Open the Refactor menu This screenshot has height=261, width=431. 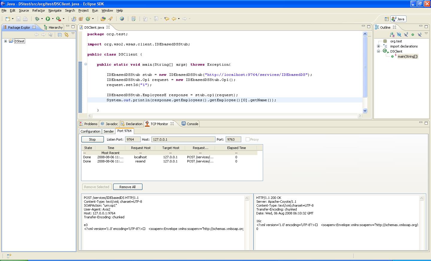(38, 10)
